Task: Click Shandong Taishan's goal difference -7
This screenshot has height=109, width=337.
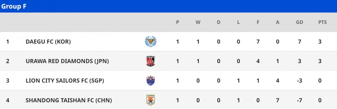Action: click(x=299, y=100)
